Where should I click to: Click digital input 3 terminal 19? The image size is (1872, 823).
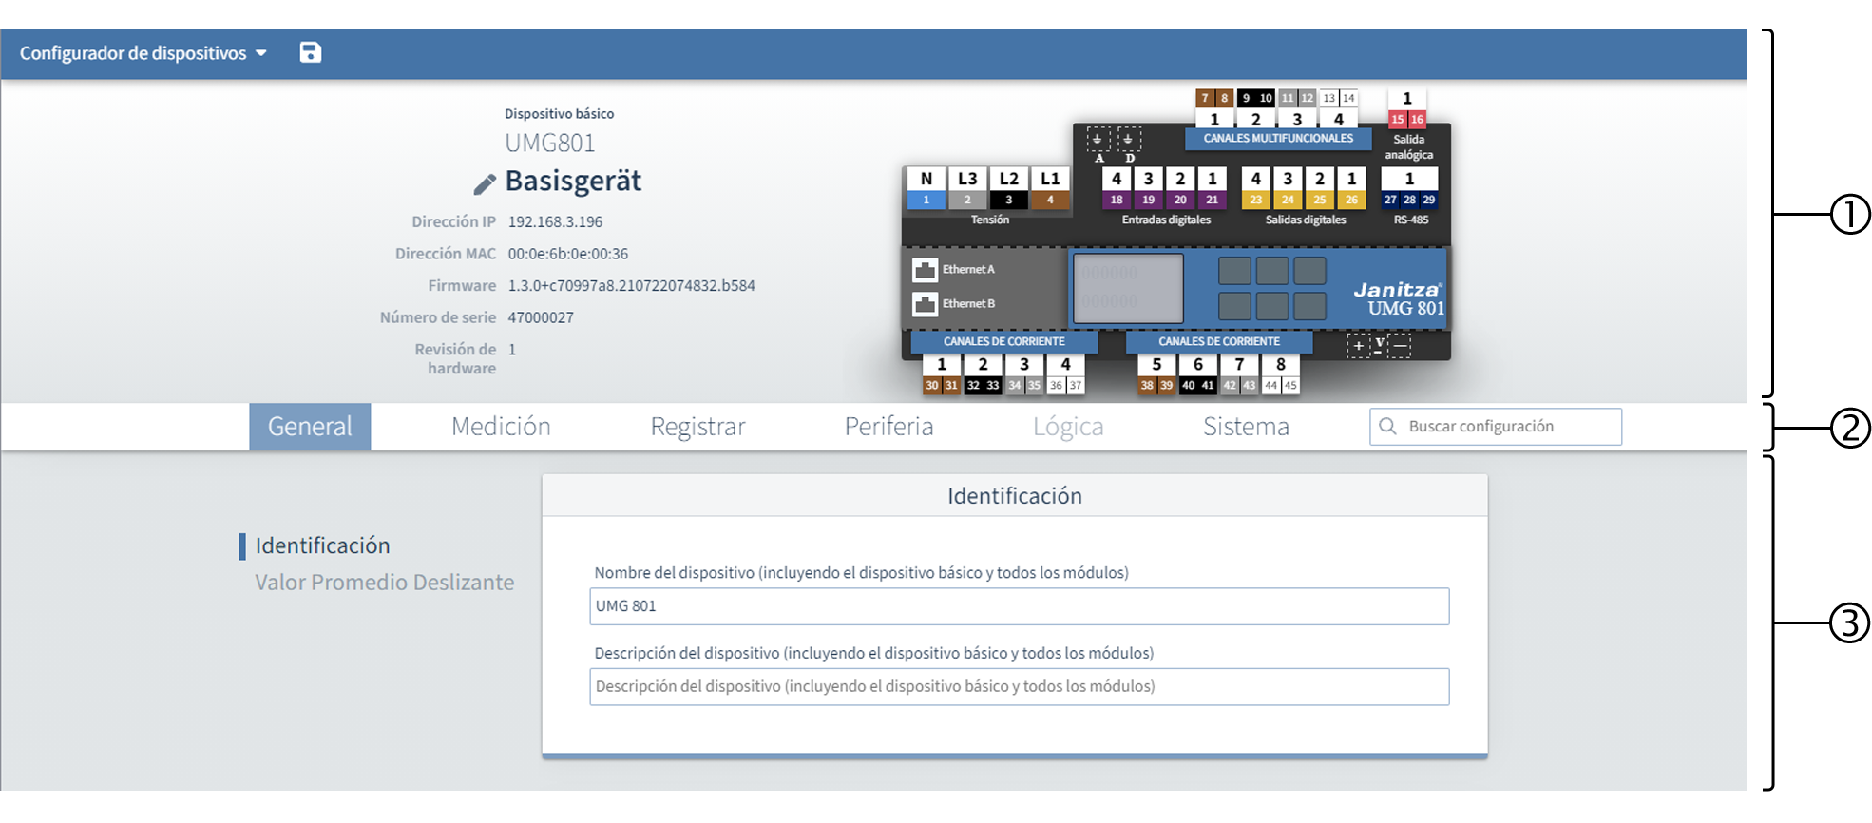click(1148, 187)
